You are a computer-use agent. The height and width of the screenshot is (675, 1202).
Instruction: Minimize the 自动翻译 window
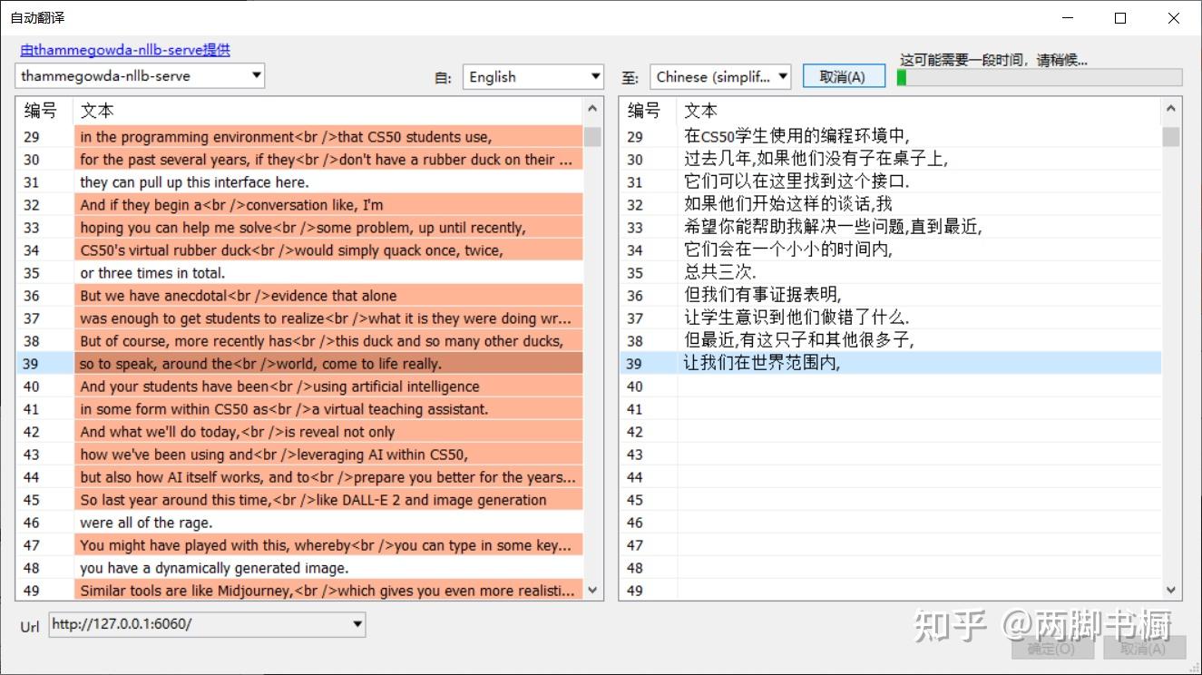tap(1066, 18)
